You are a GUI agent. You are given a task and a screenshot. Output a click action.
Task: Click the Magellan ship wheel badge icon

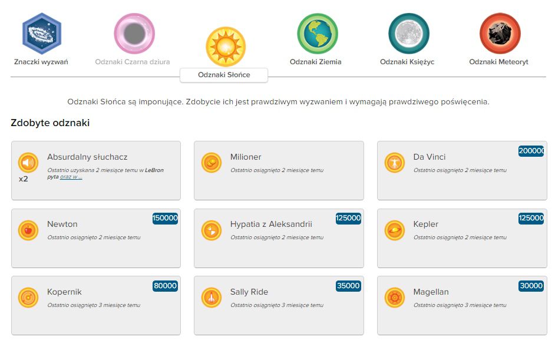point(394,298)
